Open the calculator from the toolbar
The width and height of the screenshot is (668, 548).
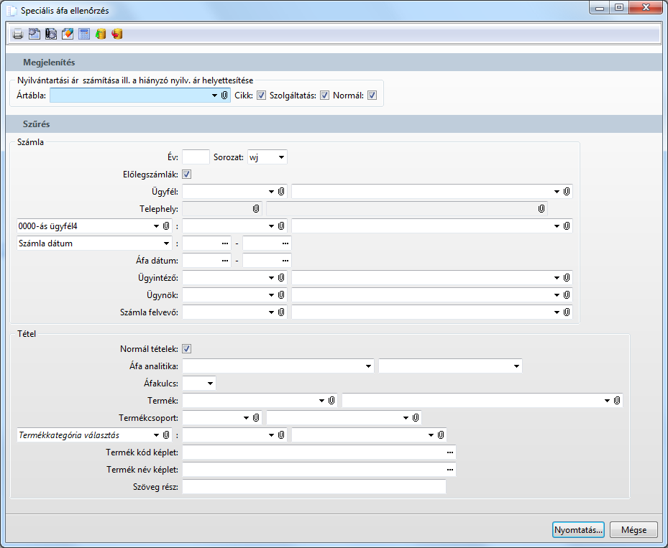pos(84,34)
